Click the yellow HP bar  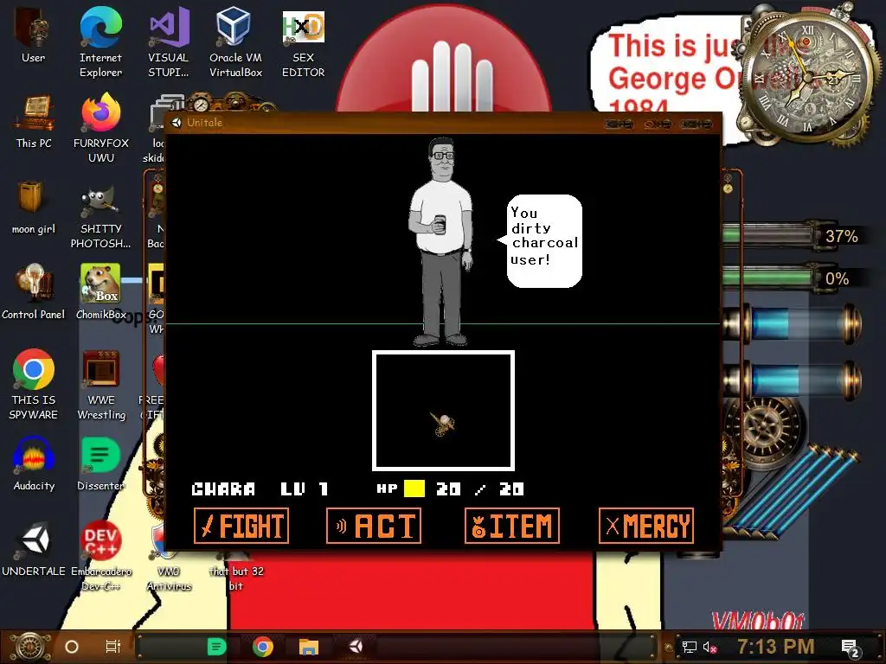[414, 488]
